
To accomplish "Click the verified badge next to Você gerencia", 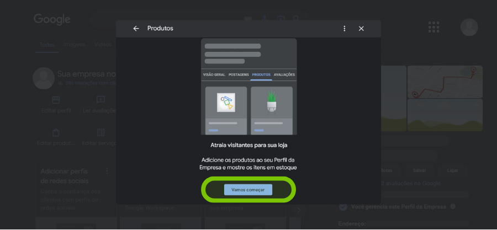I will [342, 207].
